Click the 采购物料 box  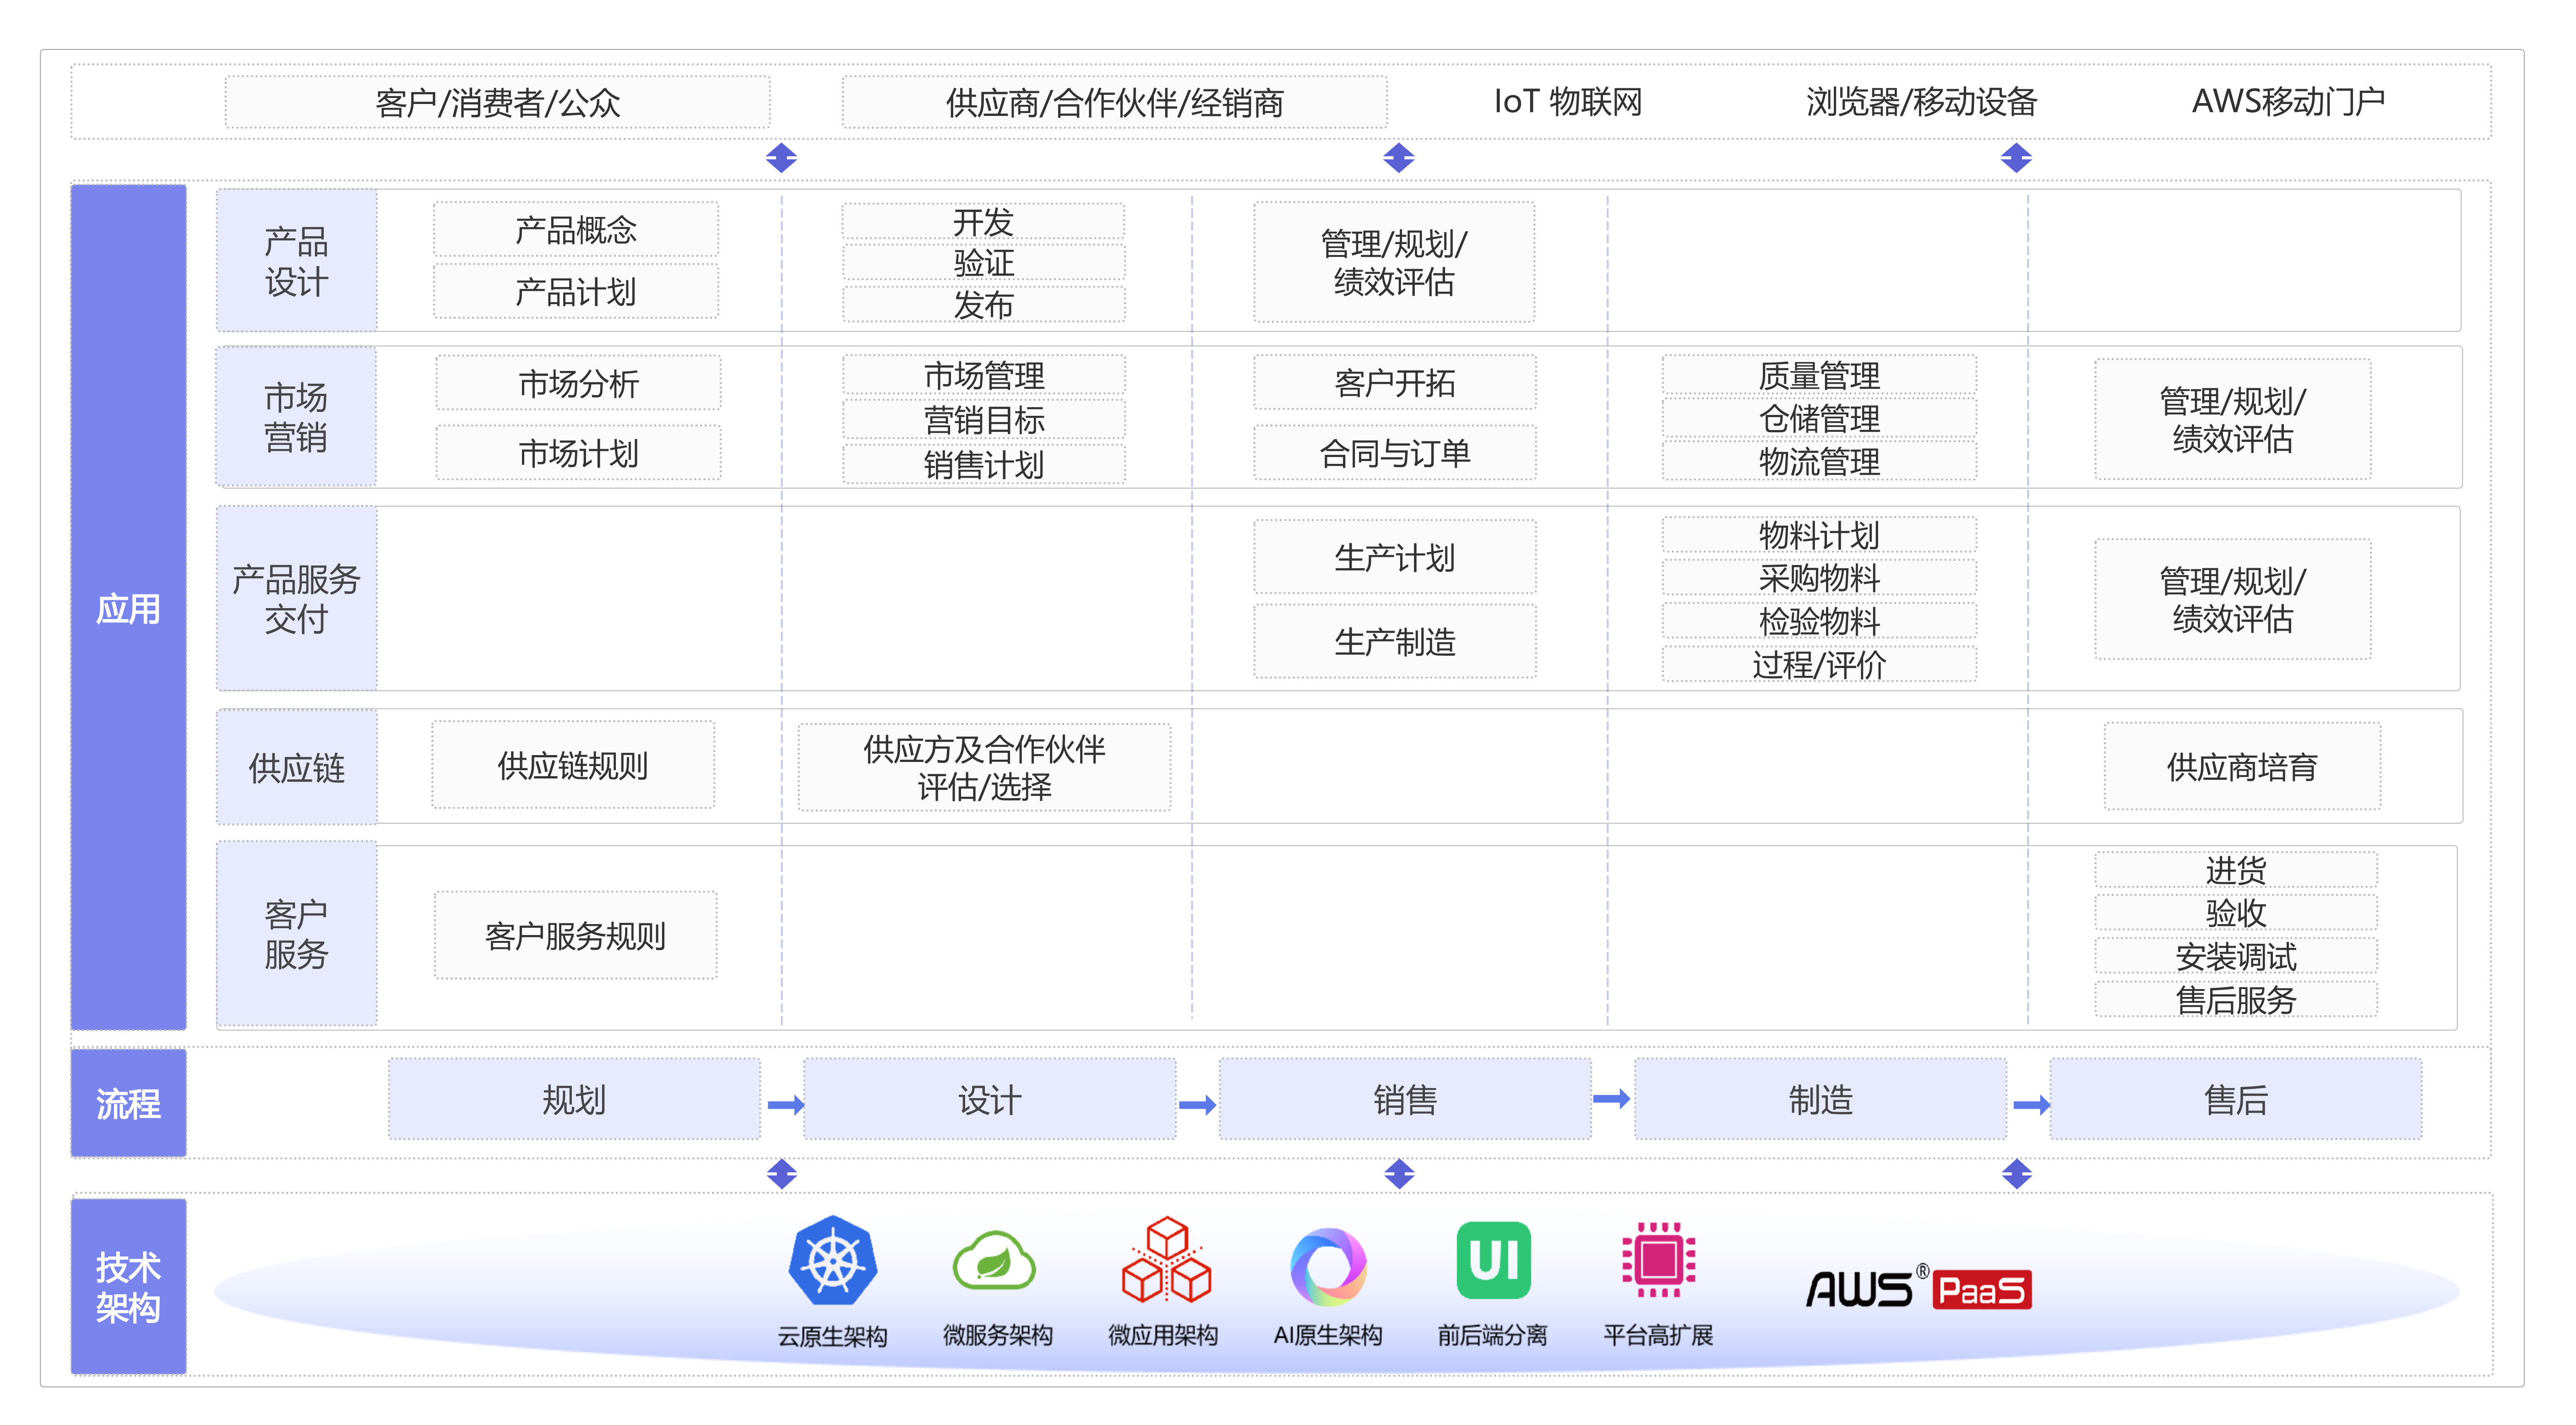(1820, 578)
